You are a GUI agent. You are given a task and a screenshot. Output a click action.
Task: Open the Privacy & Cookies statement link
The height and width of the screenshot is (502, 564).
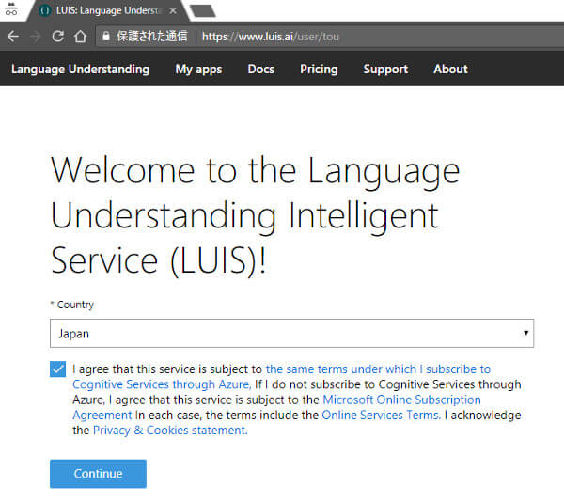pos(170,430)
